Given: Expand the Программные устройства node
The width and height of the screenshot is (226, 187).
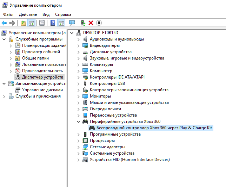Looking at the screenshot, I should click(78, 135).
